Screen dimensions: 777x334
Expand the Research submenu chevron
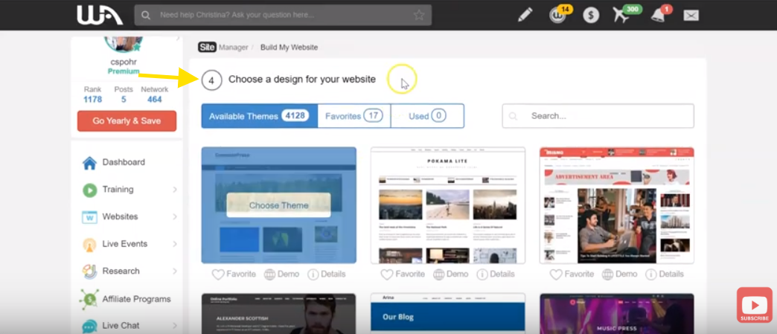[174, 271]
